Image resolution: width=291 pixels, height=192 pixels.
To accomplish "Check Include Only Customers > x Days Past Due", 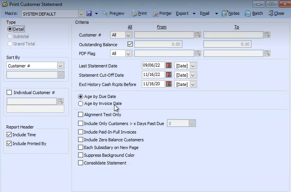I will click(x=80, y=123).
